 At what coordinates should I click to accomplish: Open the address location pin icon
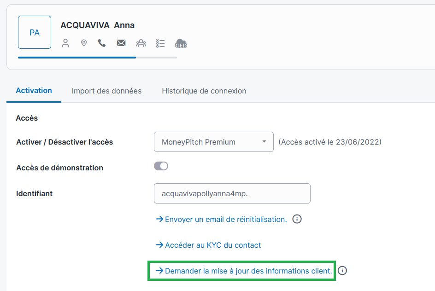[84, 43]
